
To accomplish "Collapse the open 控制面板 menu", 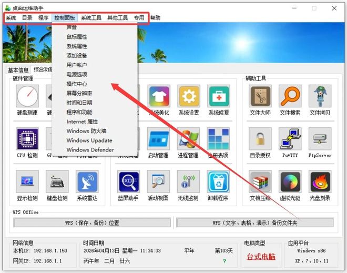I will [65, 18].
